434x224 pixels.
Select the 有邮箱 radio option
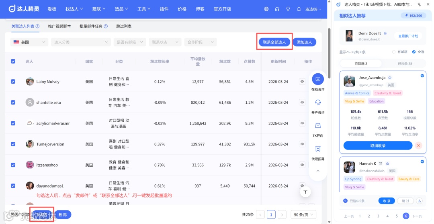(394, 52)
